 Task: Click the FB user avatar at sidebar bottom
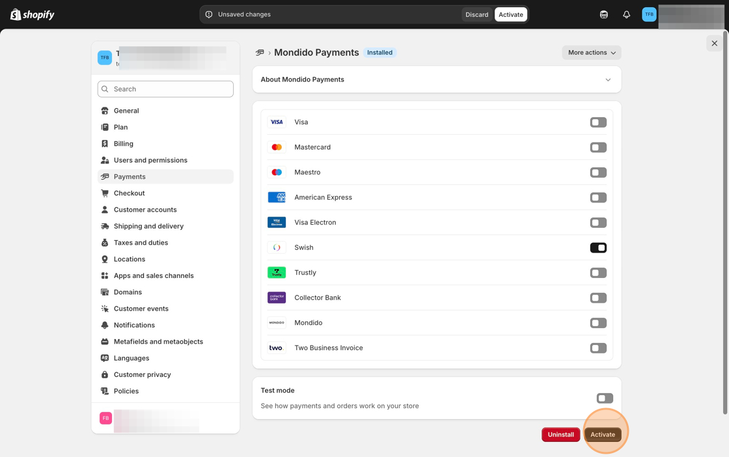(x=105, y=418)
